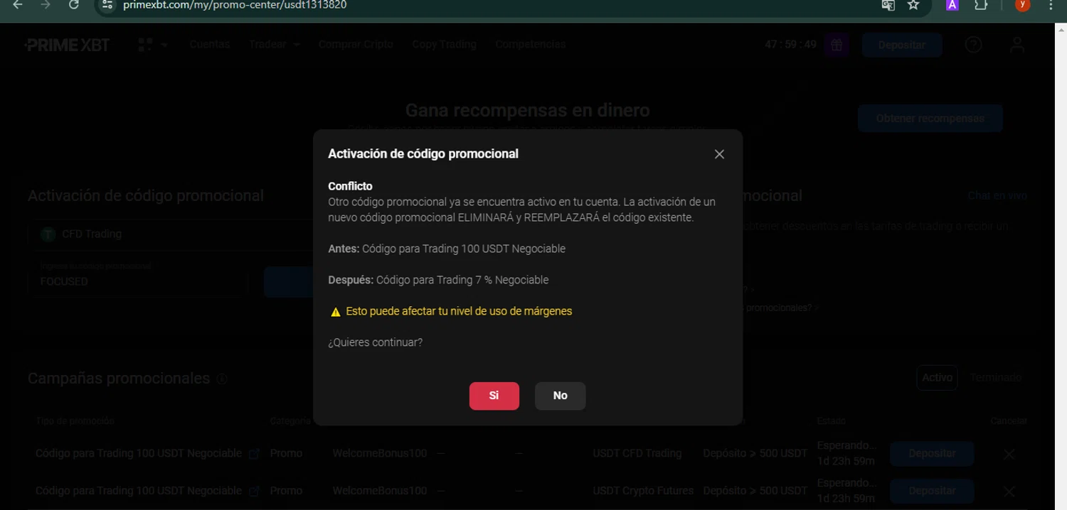Open the apps grid menu icon
The width and height of the screenshot is (1067, 510).
tap(145, 45)
